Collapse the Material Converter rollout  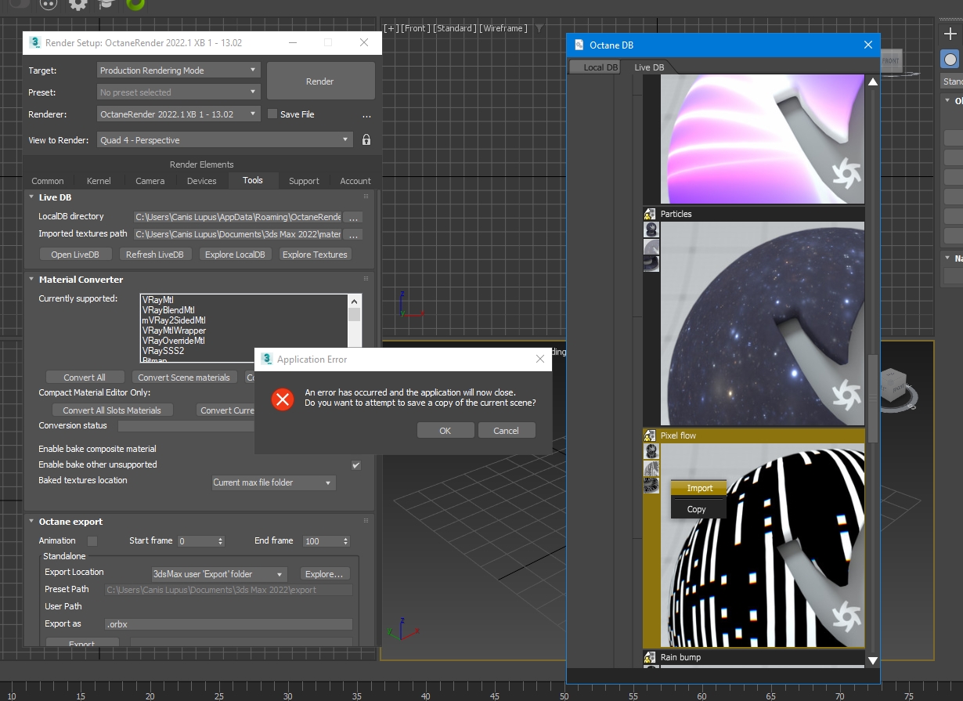[31, 280]
